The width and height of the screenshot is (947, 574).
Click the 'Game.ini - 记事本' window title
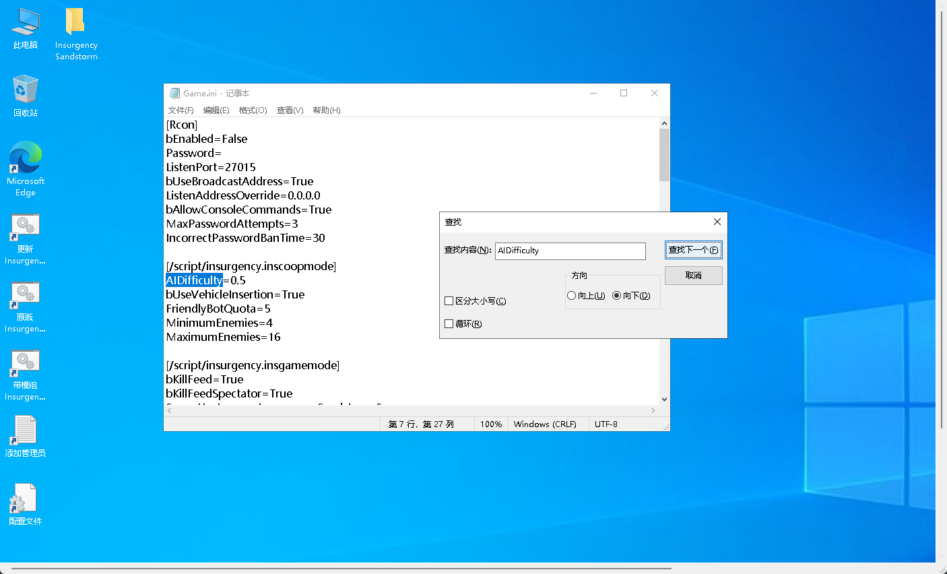[216, 94]
